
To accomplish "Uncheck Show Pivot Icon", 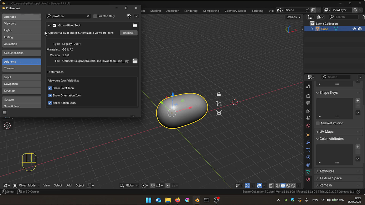I will pyautogui.click(x=50, y=88).
